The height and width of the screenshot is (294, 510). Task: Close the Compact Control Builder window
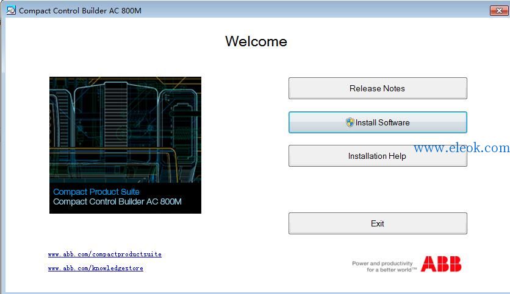(x=498, y=11)
